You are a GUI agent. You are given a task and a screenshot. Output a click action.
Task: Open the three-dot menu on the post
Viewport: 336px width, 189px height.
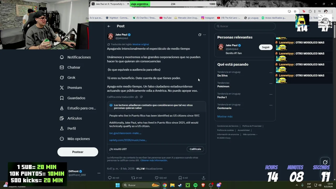(x=204, y=35)
